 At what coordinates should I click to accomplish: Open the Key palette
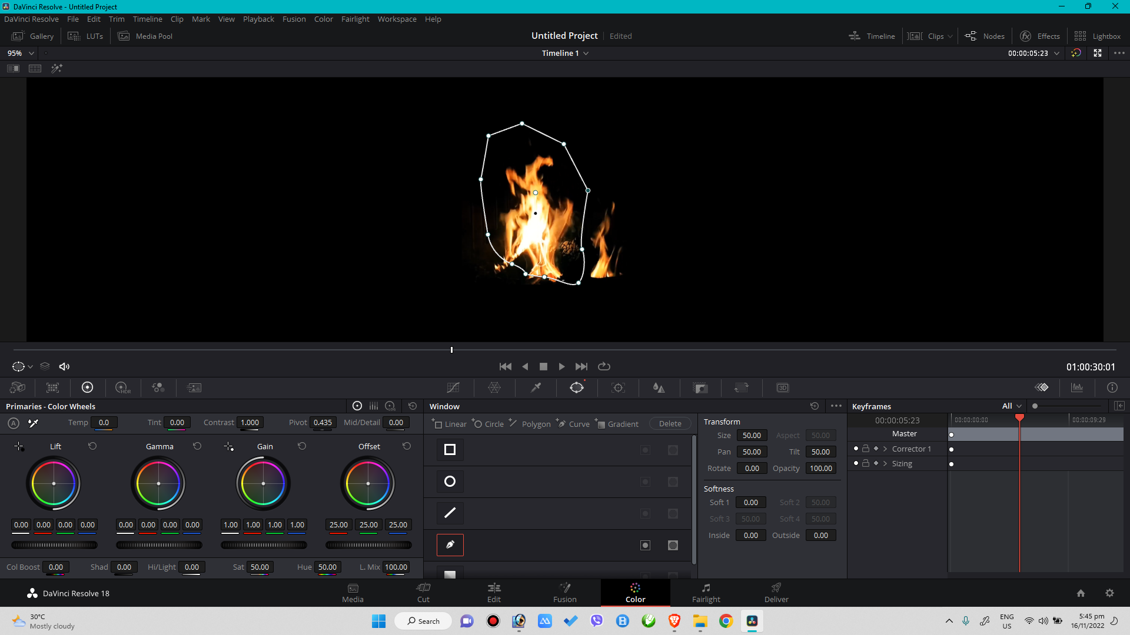click(700, 387)
